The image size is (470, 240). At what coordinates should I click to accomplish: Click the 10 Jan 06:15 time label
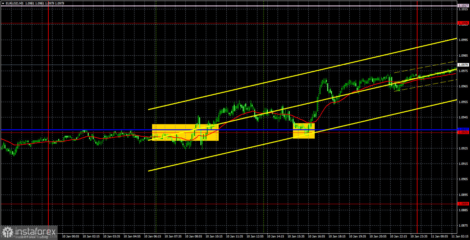(152, 236)
